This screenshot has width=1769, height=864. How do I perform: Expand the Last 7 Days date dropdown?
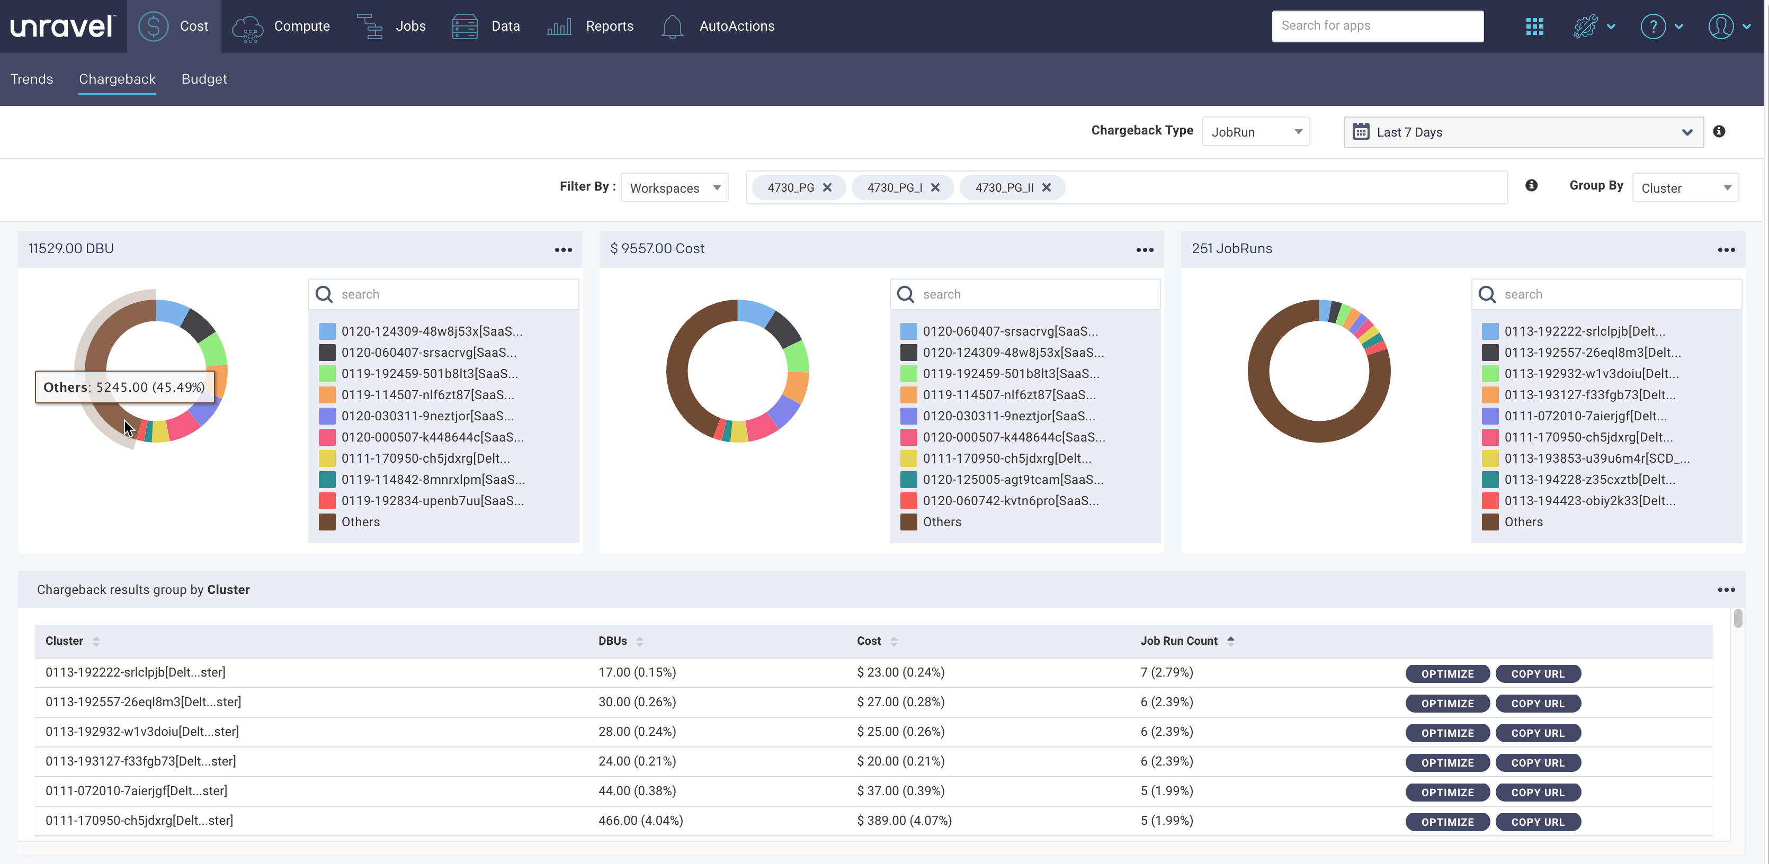pyautogui.click(x=1523, y=132)
